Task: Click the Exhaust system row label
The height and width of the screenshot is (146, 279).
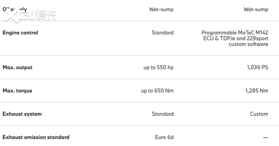Action: click(22, 114)
